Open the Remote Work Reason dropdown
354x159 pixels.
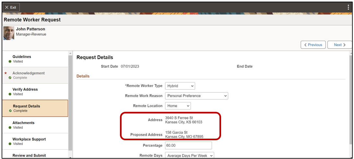click(x=196, y=96)
